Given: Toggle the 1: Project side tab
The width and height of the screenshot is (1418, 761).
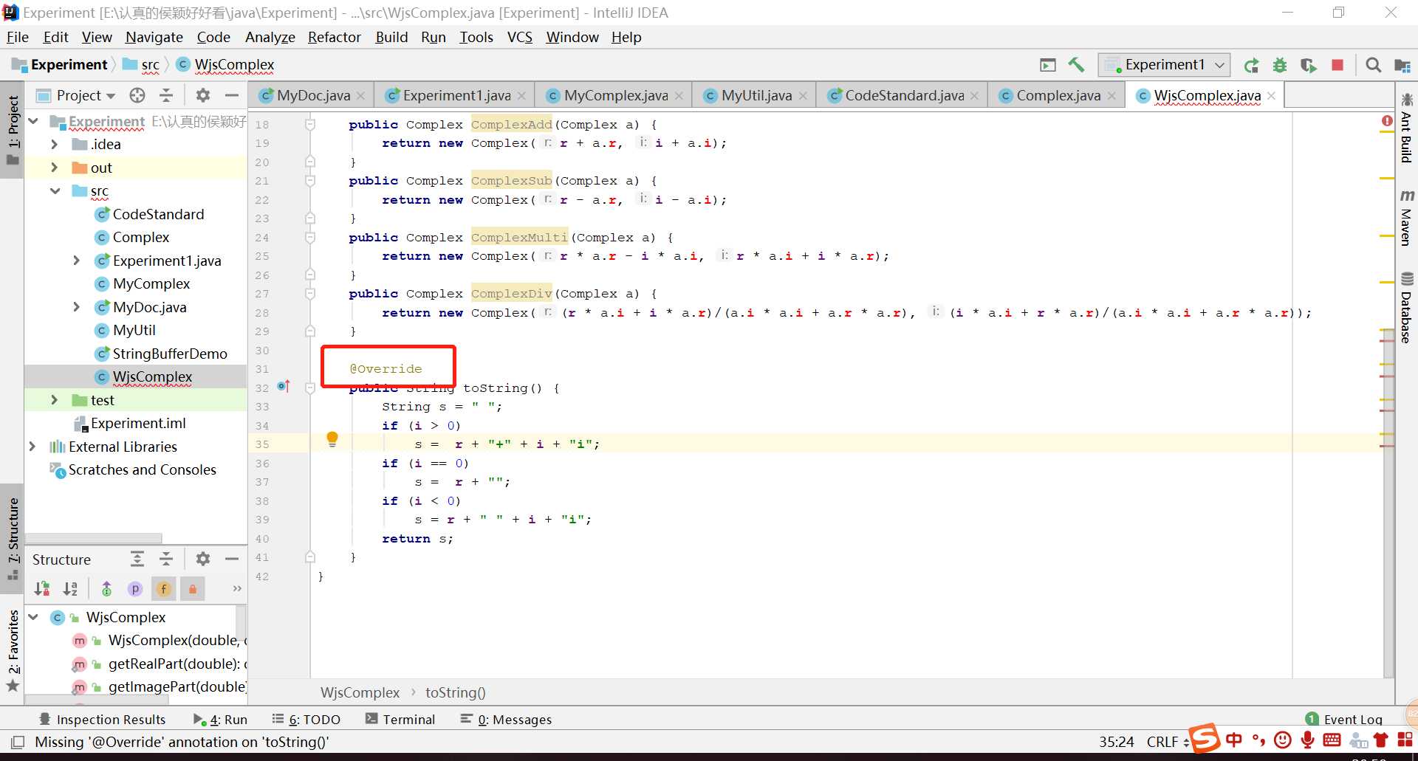Looking at the screenshot, I should (13, 131).
